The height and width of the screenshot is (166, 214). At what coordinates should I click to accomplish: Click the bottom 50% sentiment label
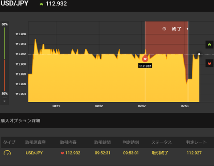coord(4,94)
